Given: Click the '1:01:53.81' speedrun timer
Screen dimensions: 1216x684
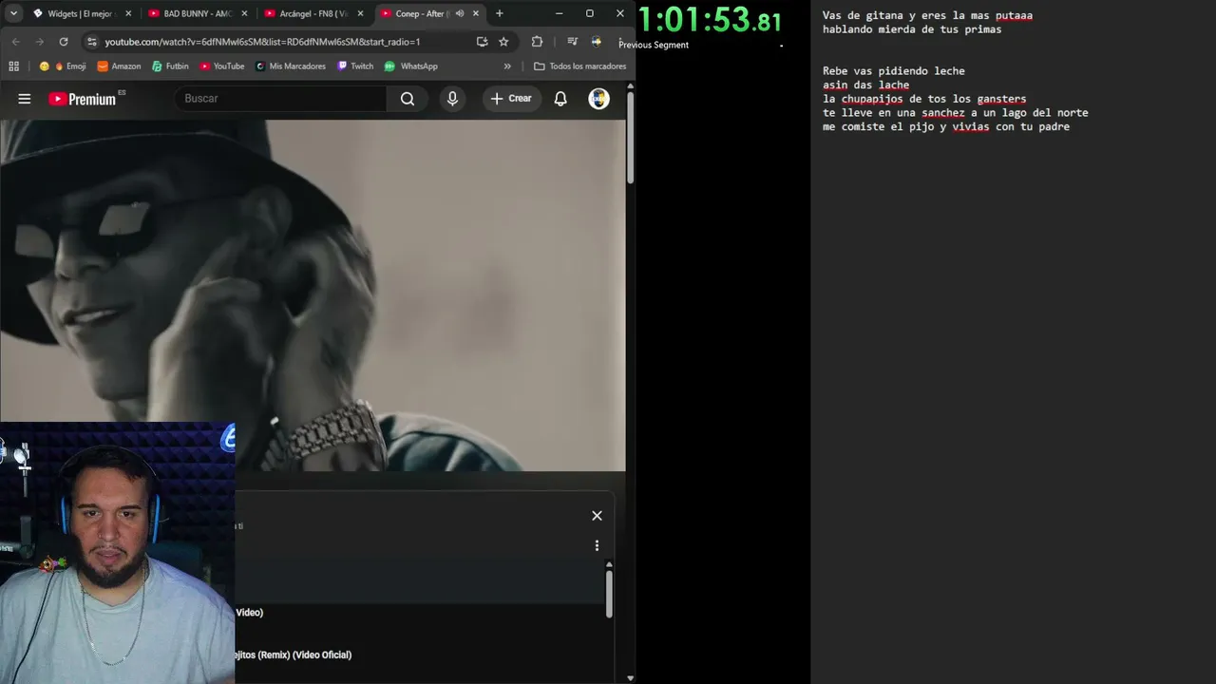Looking at the screenshot, I should [711, 20].
